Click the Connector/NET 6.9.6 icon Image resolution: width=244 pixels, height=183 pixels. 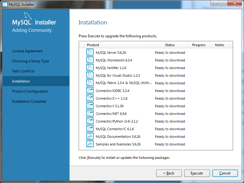click(90, 113)
